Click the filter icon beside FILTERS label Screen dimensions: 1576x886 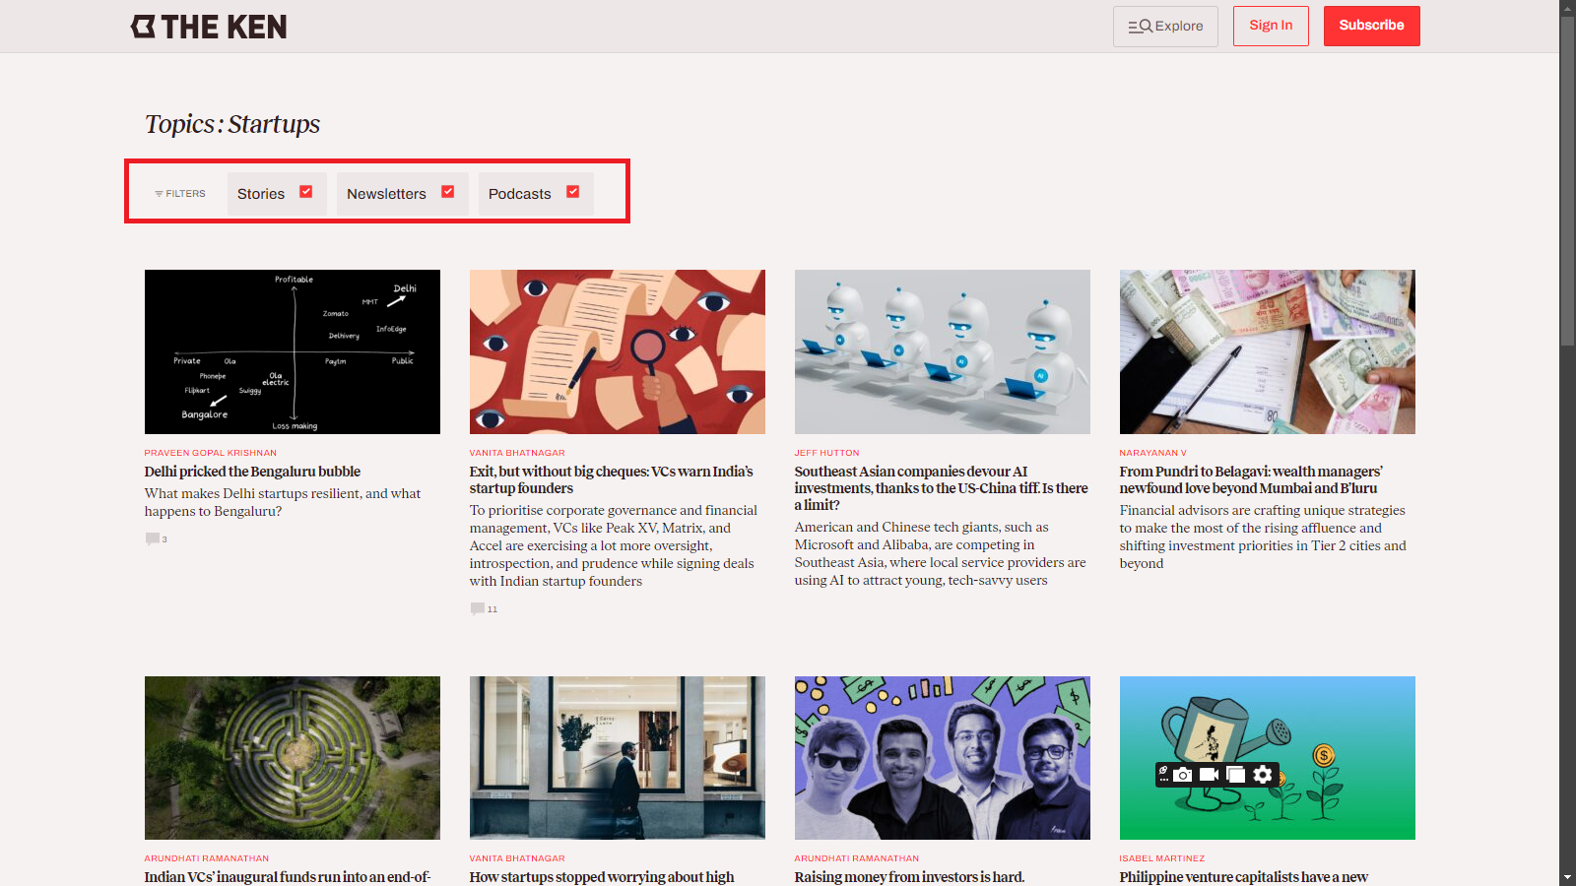coord(159,194)
